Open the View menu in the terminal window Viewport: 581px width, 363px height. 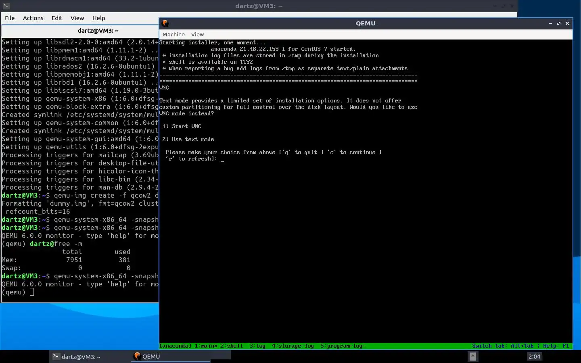click(x=77, y=18)
